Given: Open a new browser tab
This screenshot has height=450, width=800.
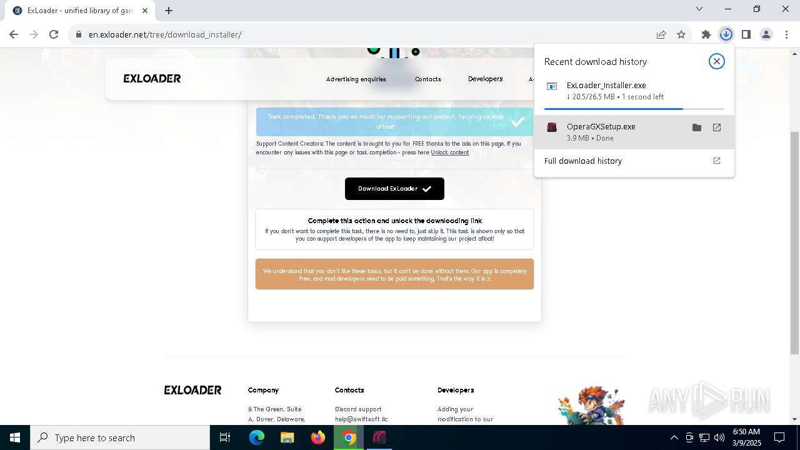Looking at the screenshot, I should 168,11.
